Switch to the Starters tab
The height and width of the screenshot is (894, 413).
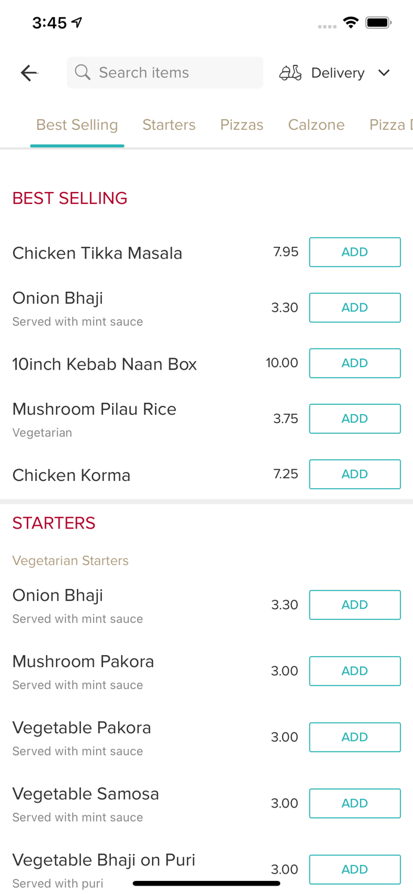point(169,125)
